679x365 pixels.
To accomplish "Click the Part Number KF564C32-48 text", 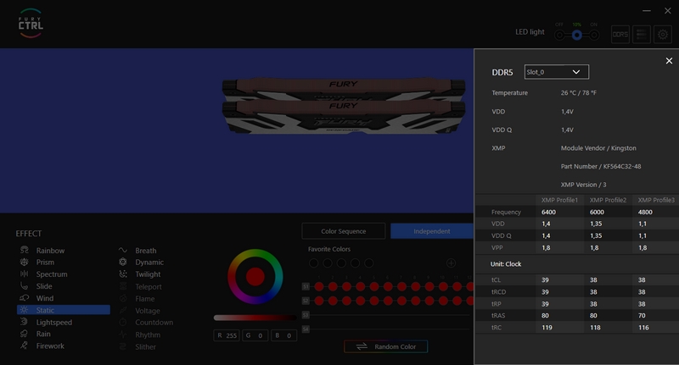I will [601, 166].
